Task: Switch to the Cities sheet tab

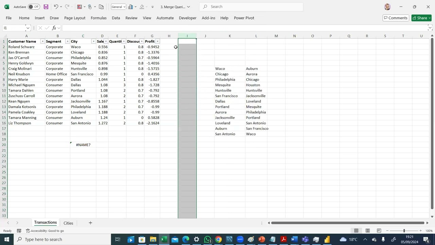Action: click(68, 223)
